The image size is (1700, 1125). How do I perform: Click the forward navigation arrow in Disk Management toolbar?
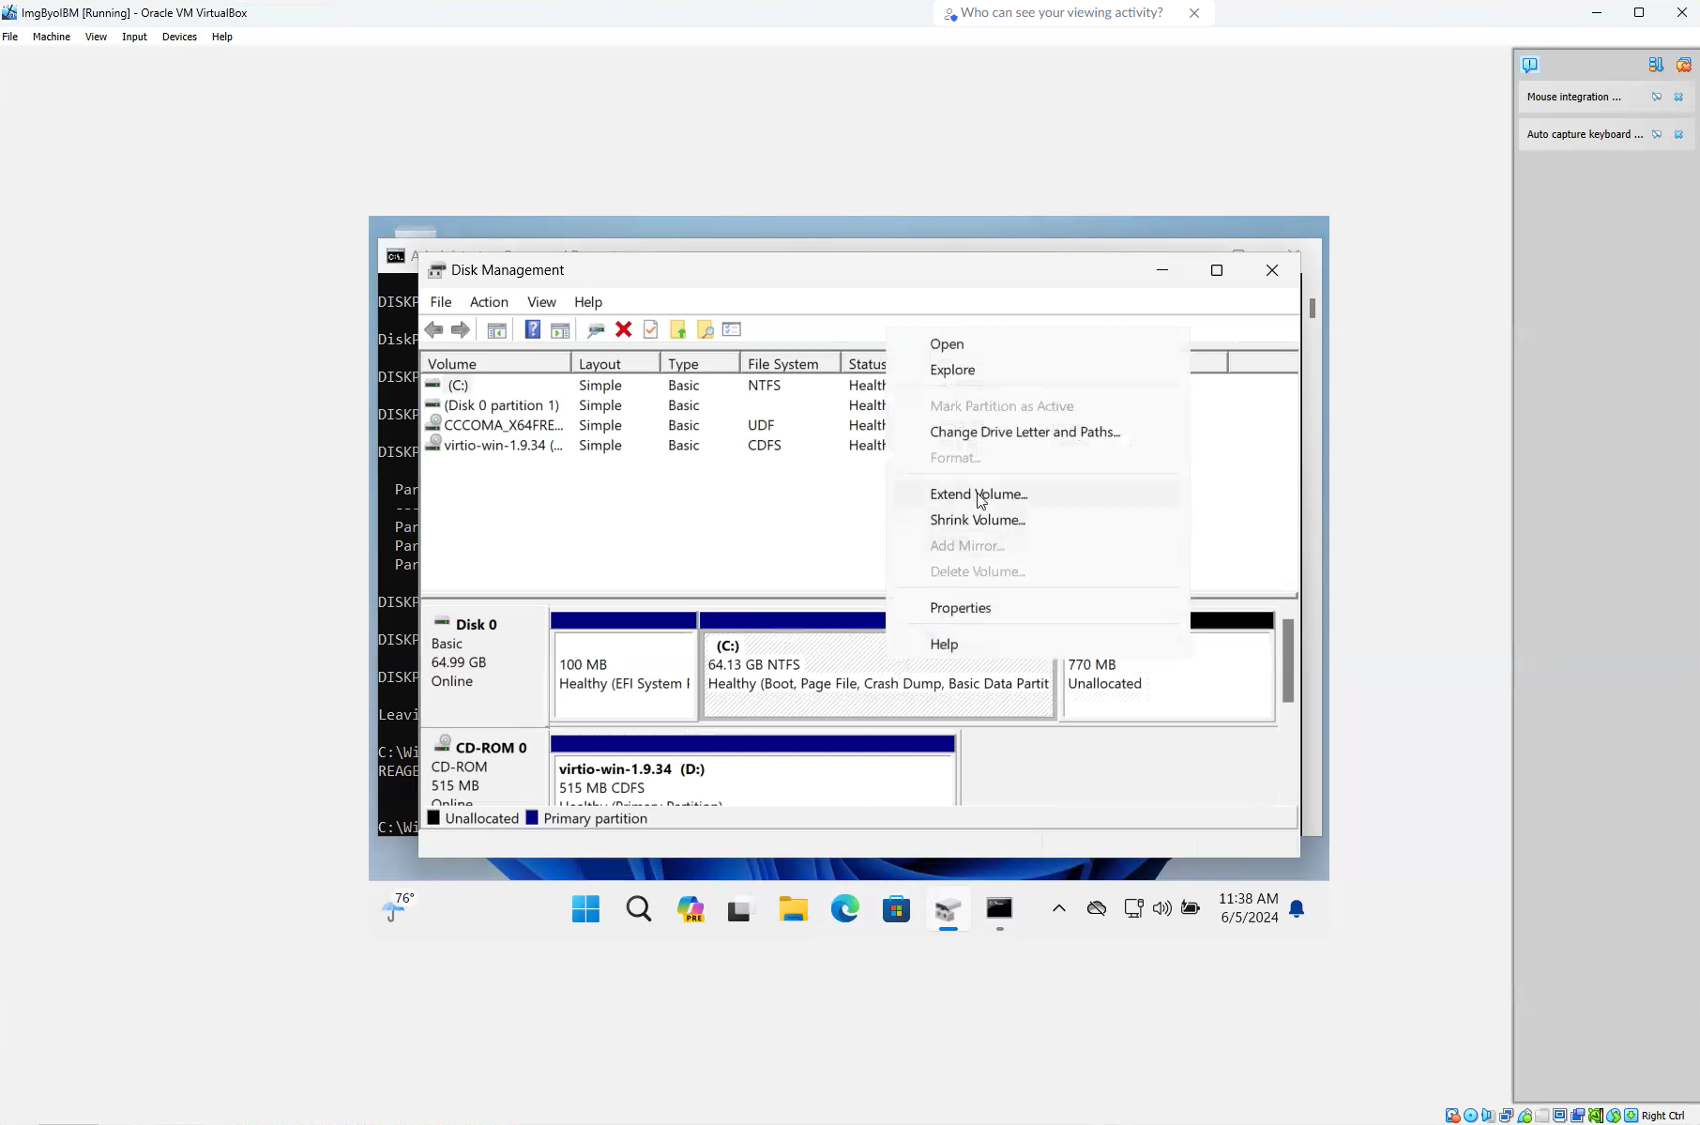point(461,329)
